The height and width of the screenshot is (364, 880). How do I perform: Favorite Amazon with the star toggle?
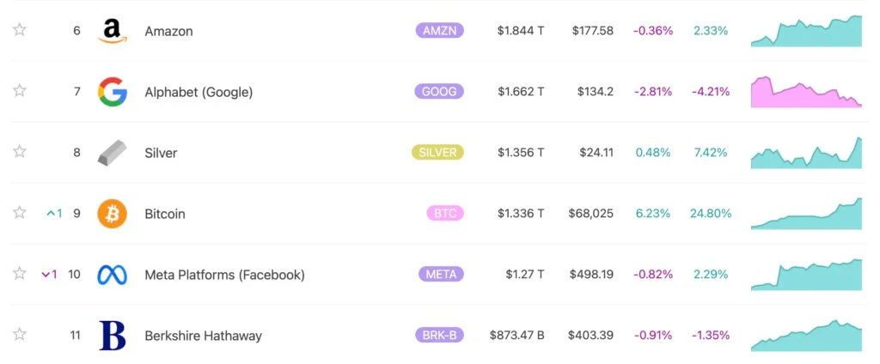pyautogui.click(x=20, y=30)
